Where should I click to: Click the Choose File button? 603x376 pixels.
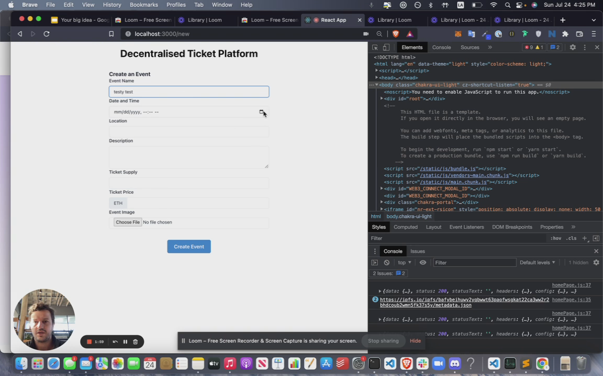click(x=128, y=222)
